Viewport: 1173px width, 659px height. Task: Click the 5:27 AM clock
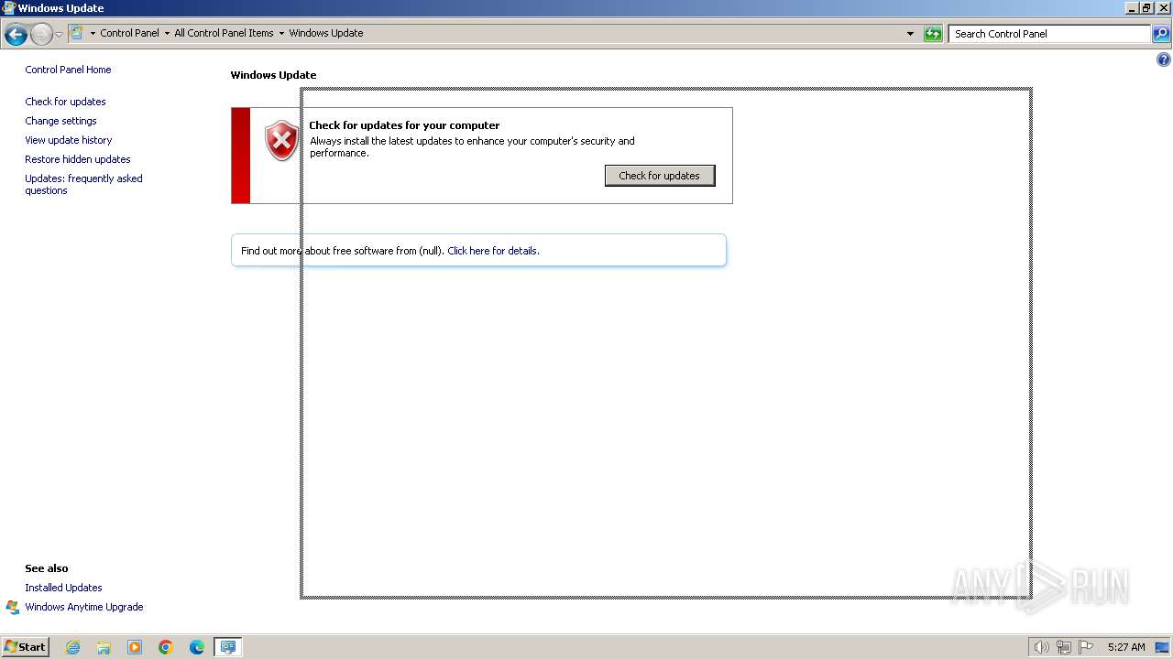pos(1126,647)
